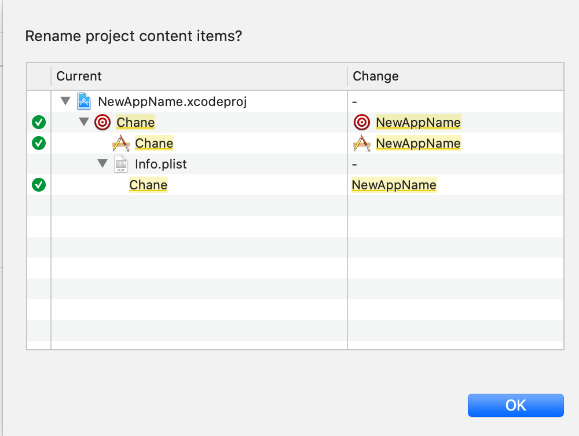Select the Chane target name text
The height and width of the screenshot is (436, 579).
click(135, 122)
